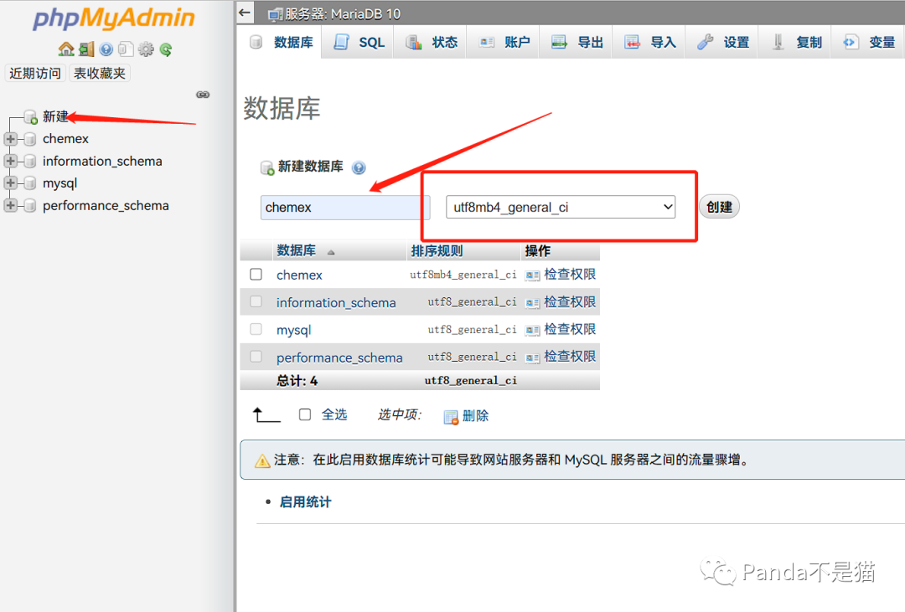Open the SQL documentation page icon

pos(125,49)
